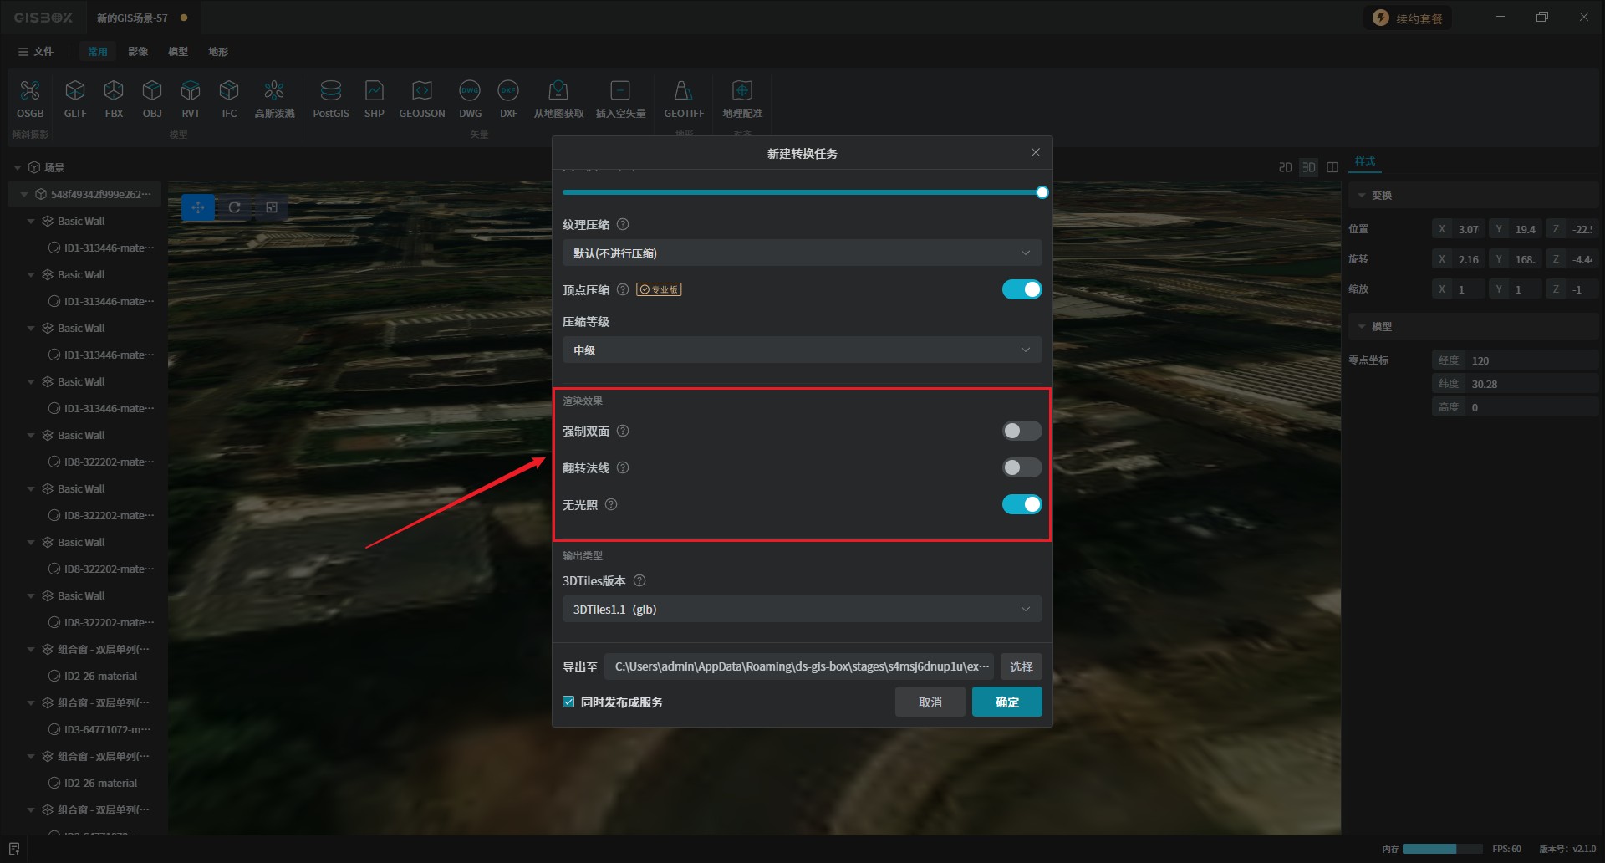Select the GLTF model import tool
The width and height of the screenshot is (1605, 863).
click(x=75, y=90)
